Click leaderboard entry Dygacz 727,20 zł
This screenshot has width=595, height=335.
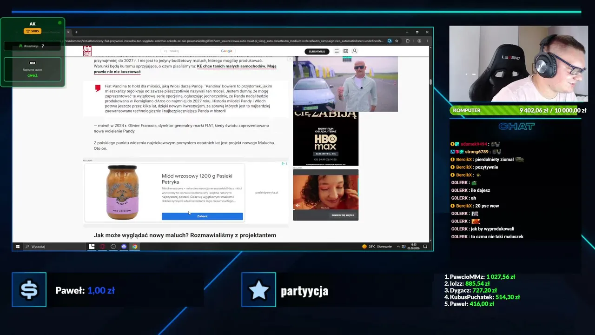coord(471,290)
